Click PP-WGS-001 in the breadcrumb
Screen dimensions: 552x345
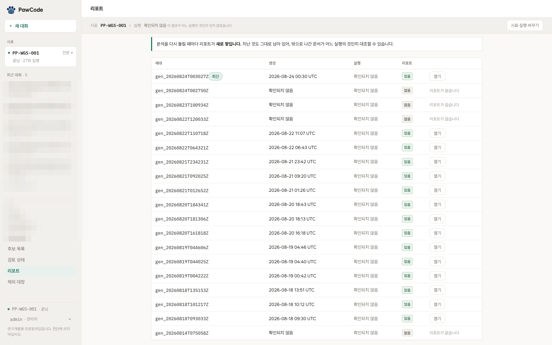click(113, 26)
